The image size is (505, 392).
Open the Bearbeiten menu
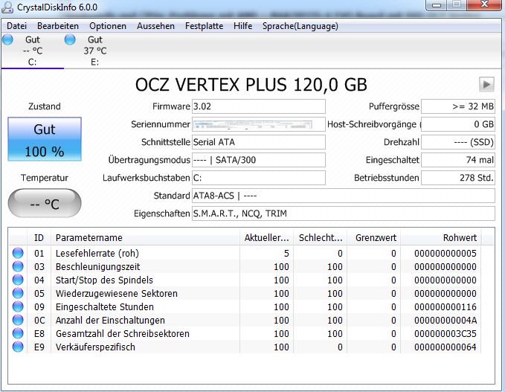pyautogui.click(x=58, y=26)
